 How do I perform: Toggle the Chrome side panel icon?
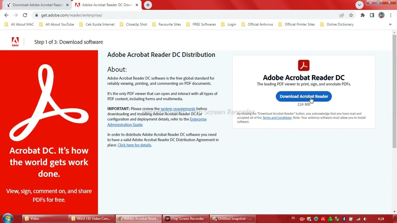pos(372,15)
